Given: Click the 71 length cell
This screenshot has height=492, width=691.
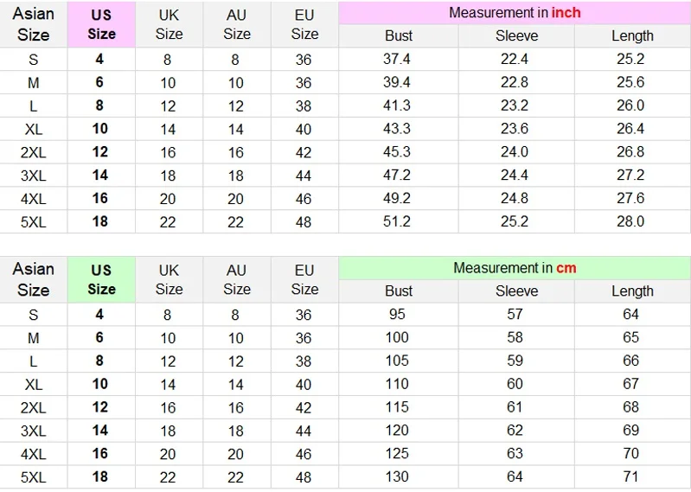Looking at the screenshot, I should 630,476.
